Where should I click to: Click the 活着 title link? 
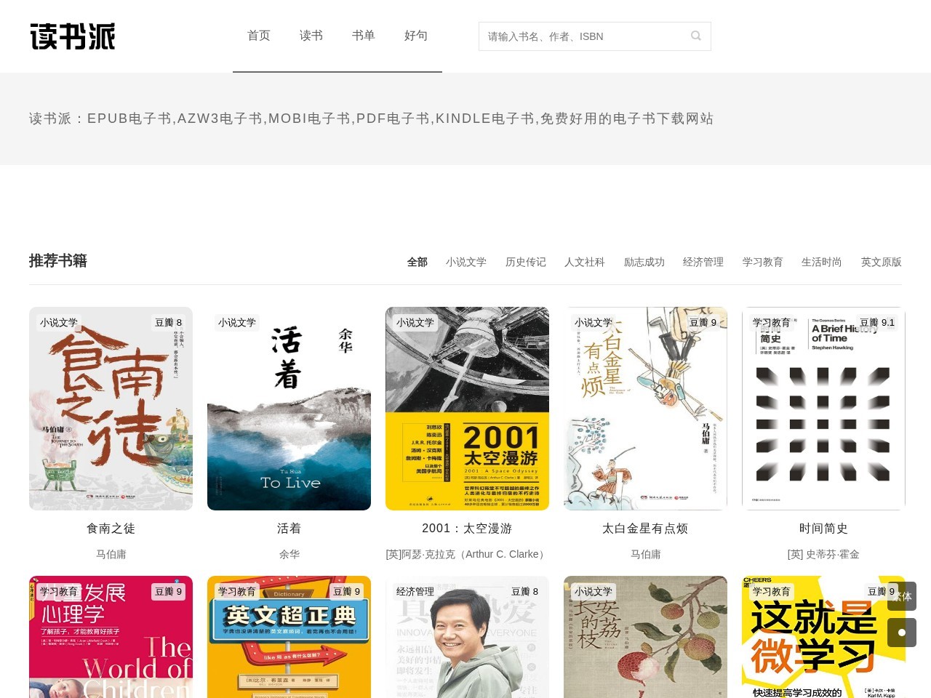pos(289,529)
